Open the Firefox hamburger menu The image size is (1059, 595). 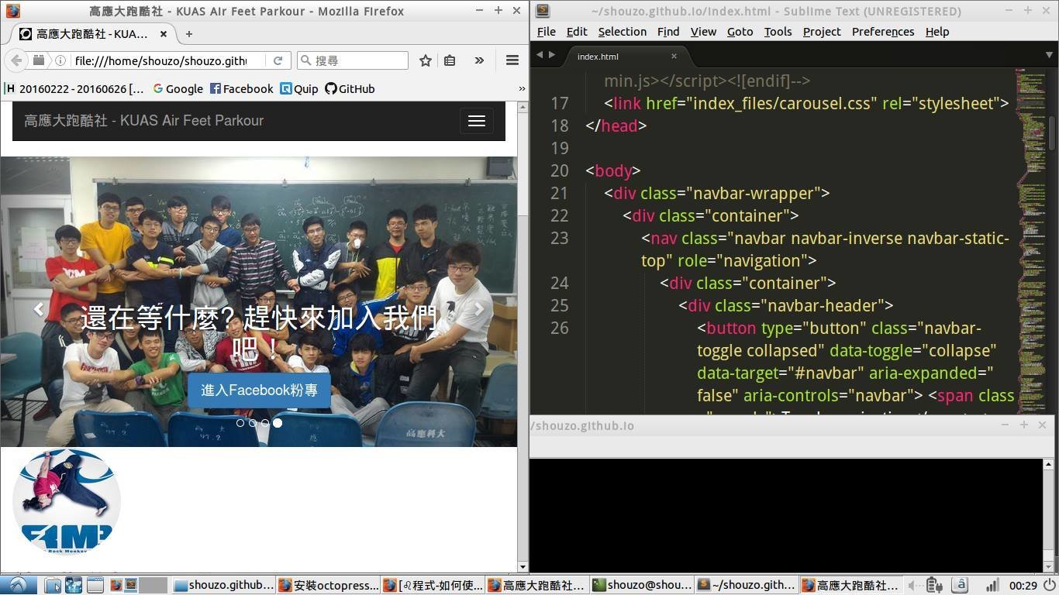[512, 60]
